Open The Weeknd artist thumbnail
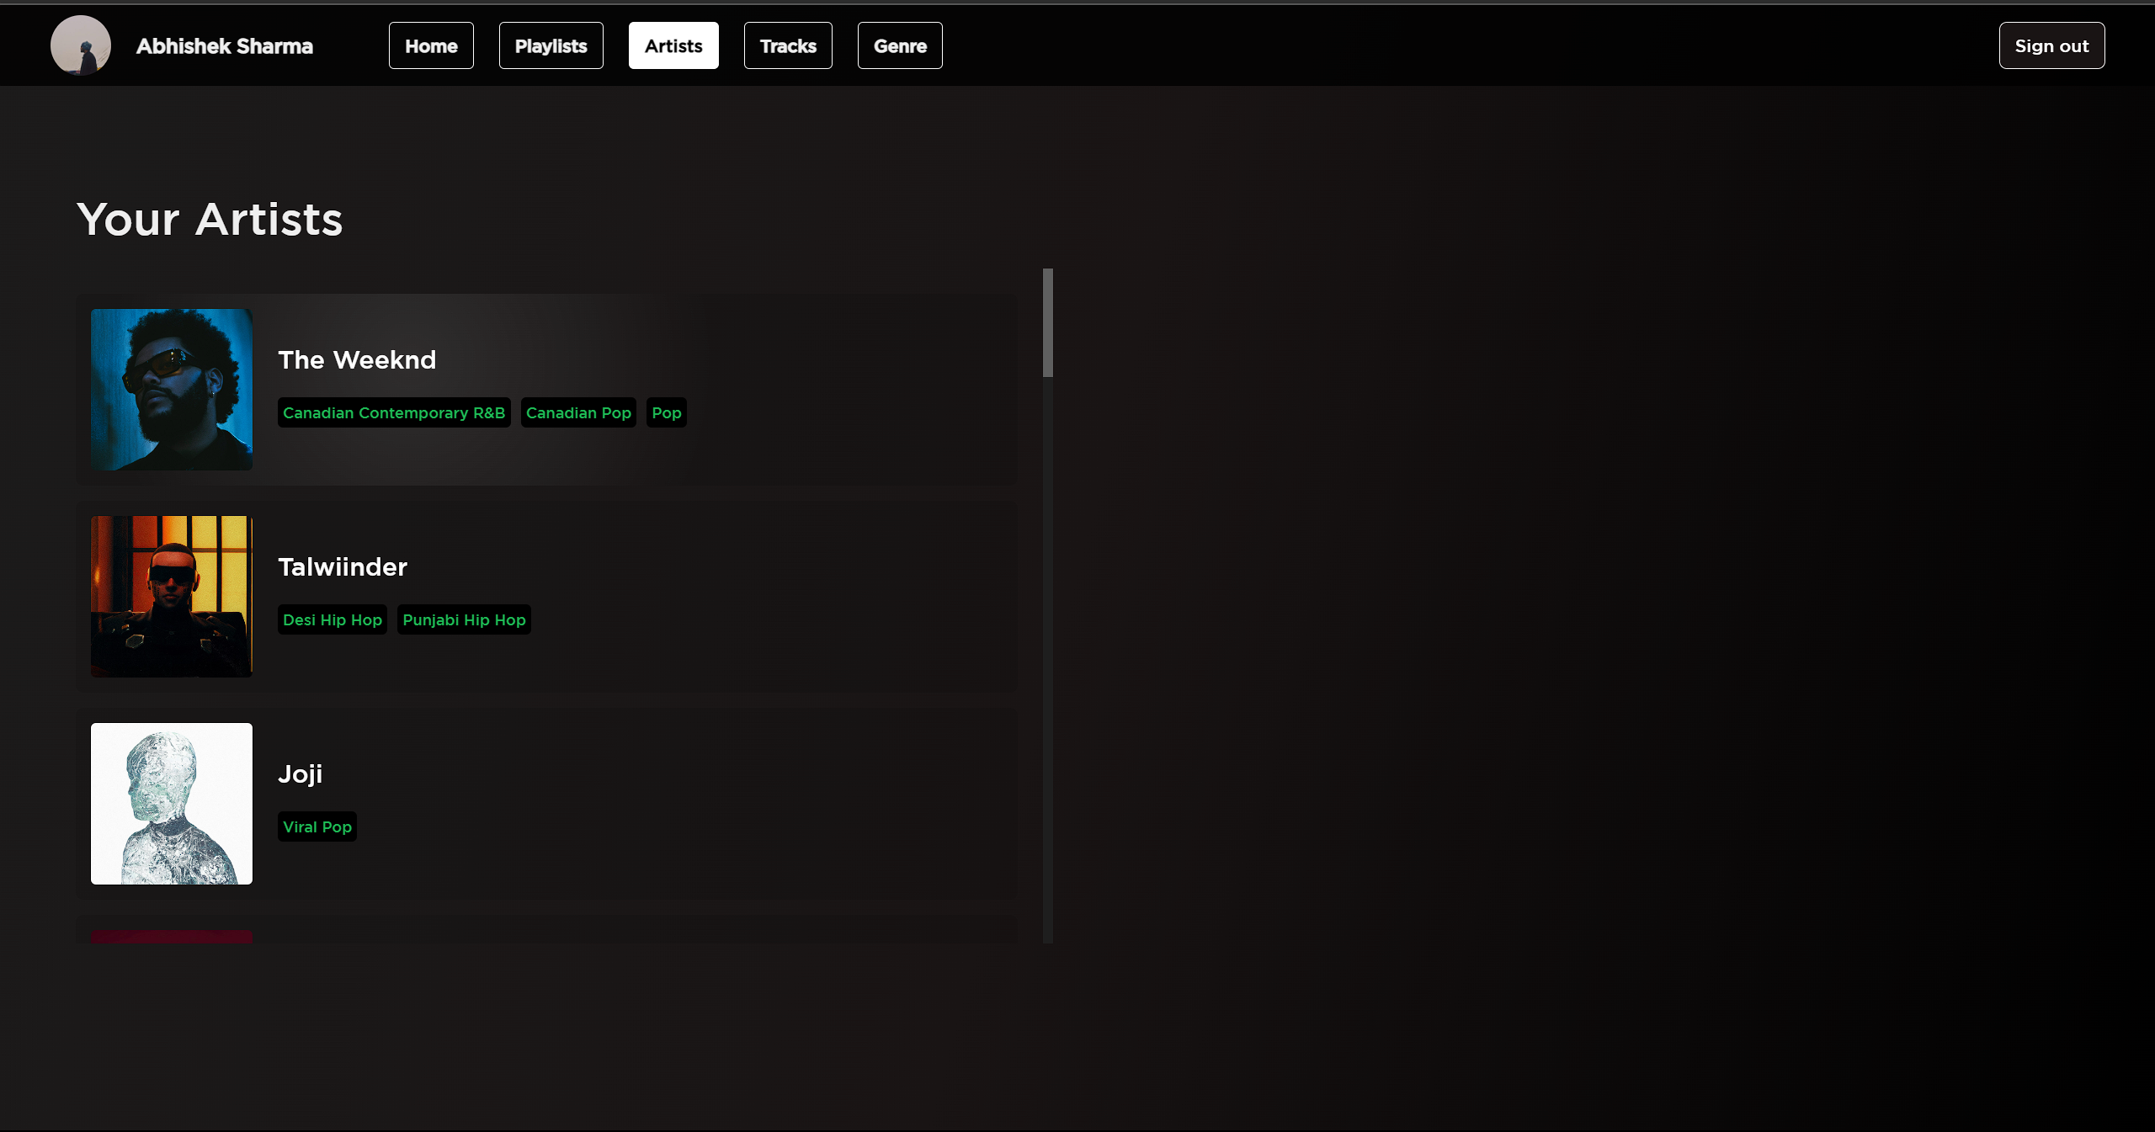The height and width of the screenshot is (1132, 2155). (x=172, y=390)
